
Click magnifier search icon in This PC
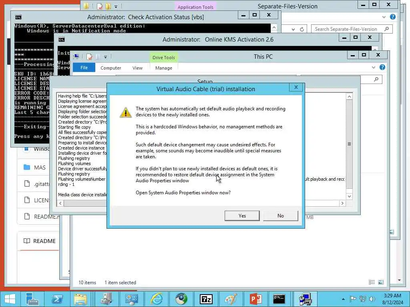pyautogui.click(x=376, y=79)
